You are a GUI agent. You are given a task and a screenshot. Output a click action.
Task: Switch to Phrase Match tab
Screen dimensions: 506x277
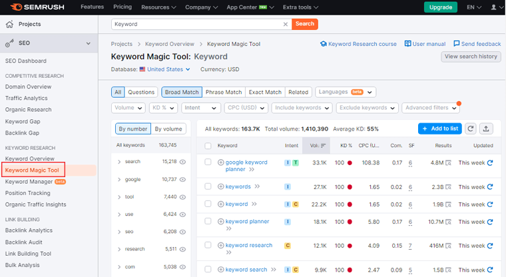(224, 92)
